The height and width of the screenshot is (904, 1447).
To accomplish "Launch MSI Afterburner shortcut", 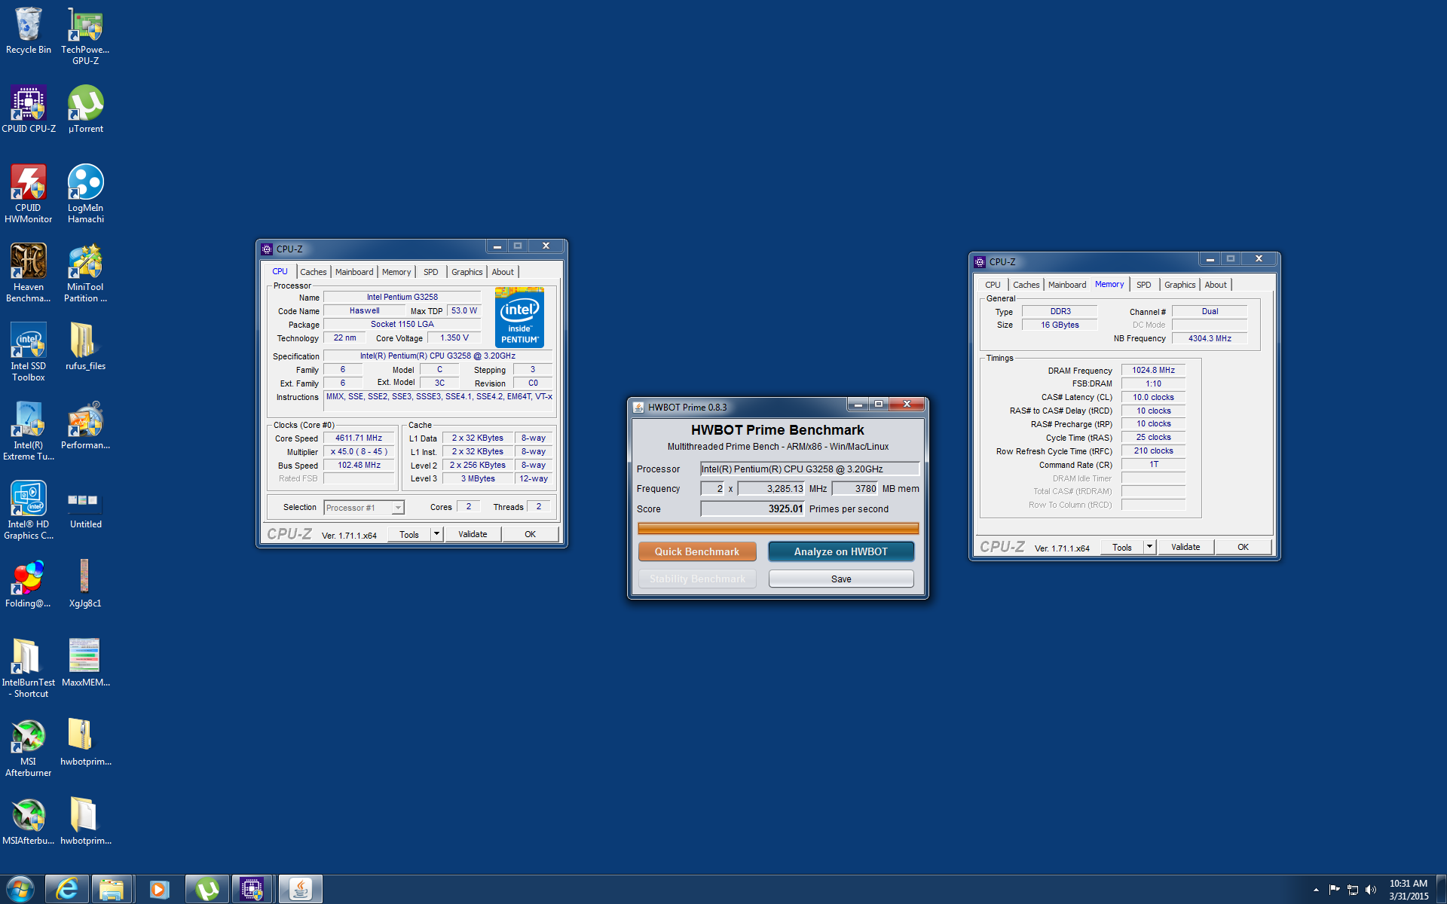I will [29, 748].
